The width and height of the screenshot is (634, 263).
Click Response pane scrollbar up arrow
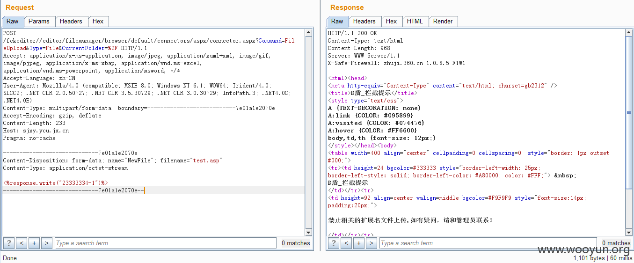(629, 33)
